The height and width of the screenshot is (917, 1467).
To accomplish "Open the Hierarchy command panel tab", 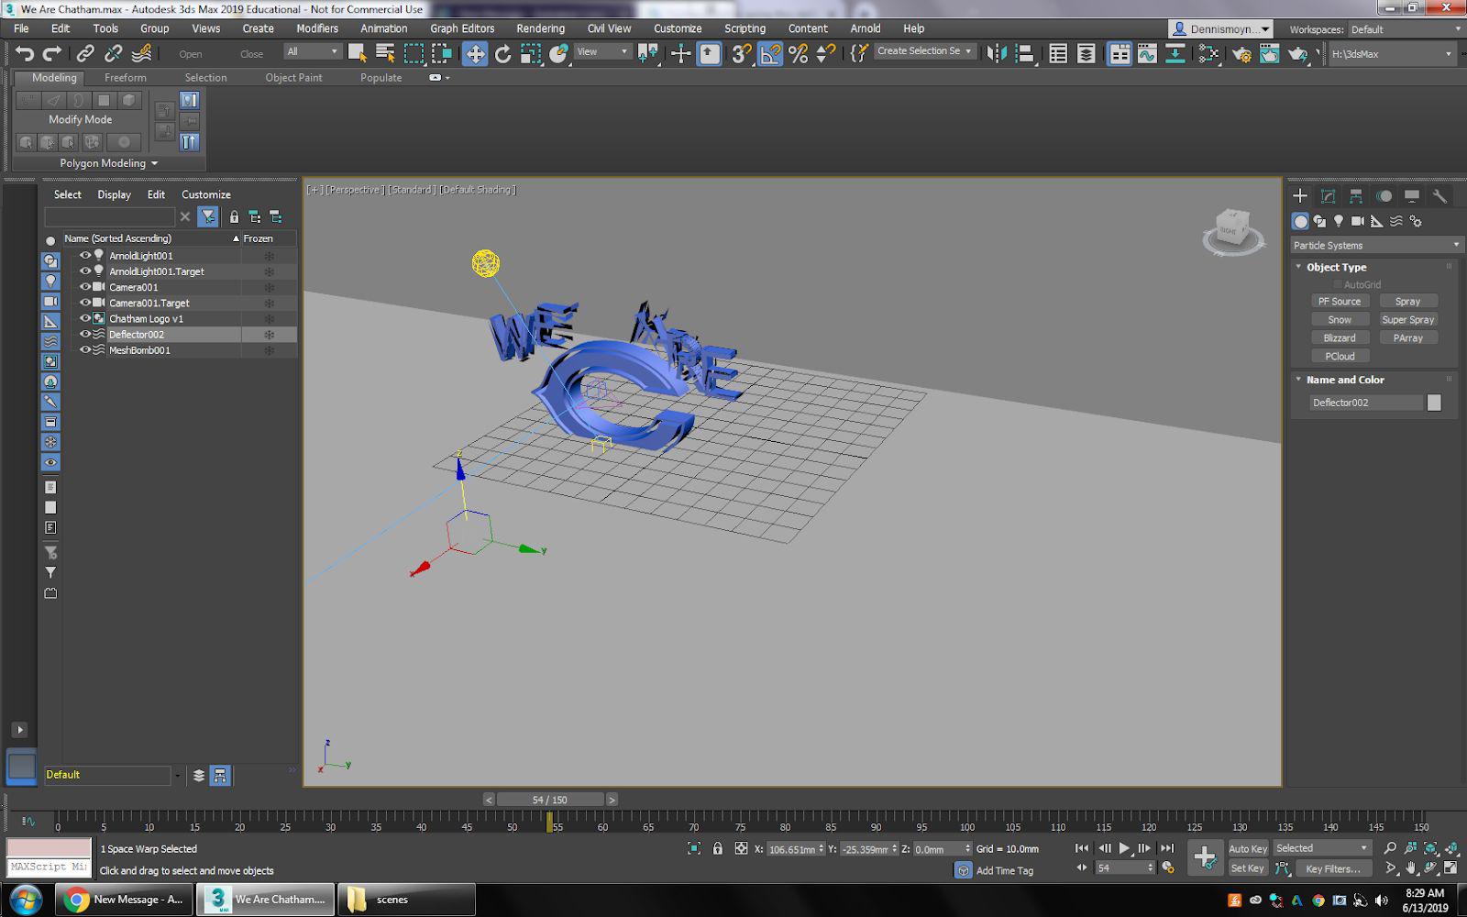I will [1356, 195].
